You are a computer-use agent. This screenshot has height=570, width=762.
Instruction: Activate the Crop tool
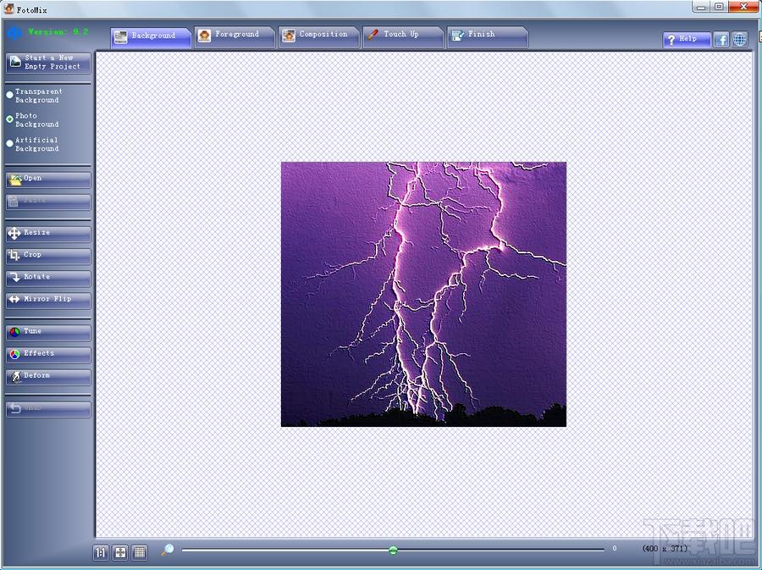(48, 256)
